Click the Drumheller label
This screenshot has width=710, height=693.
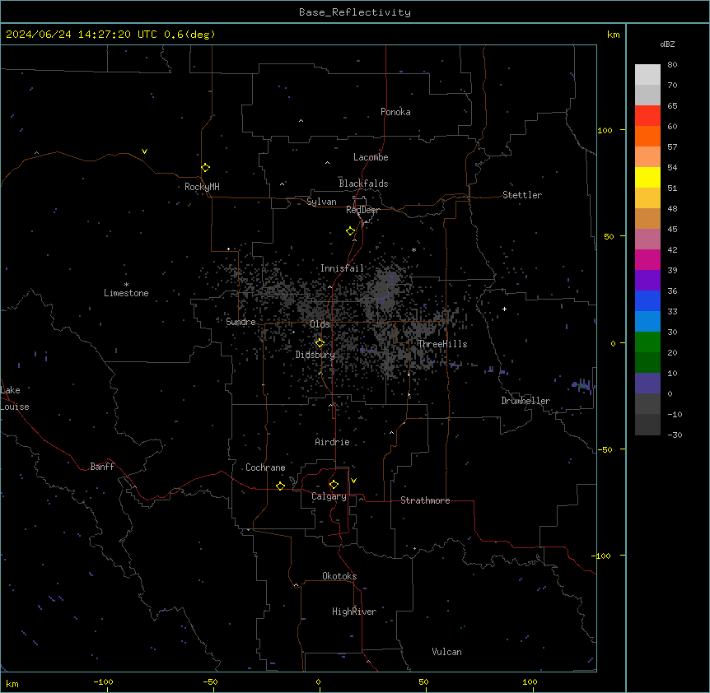point(525,401)
